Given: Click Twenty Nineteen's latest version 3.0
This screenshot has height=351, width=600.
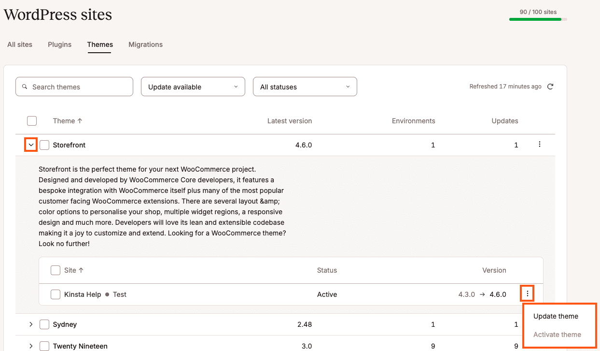Looking at the screenshot, I should pos(307,346).
